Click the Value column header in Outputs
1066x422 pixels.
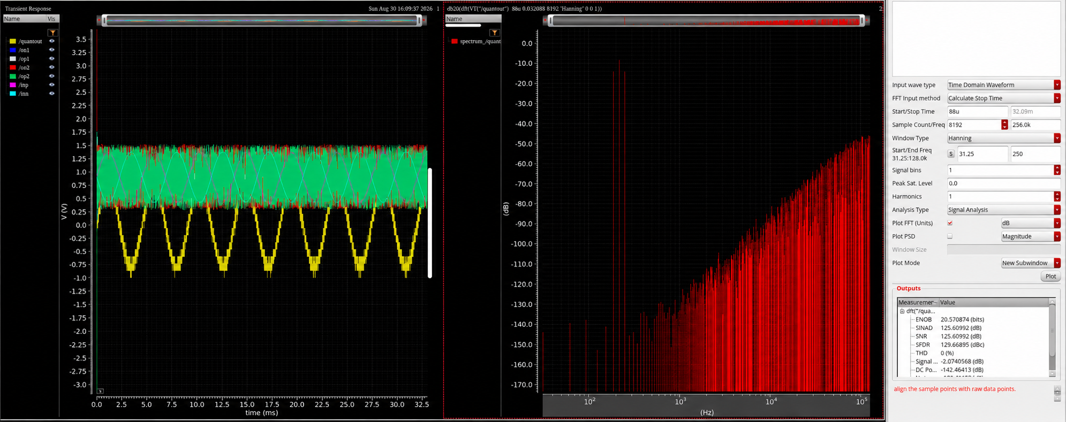pos(994,302)
